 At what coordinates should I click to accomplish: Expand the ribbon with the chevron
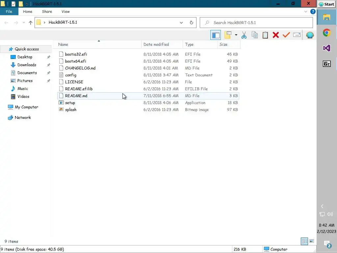point(306,12)
